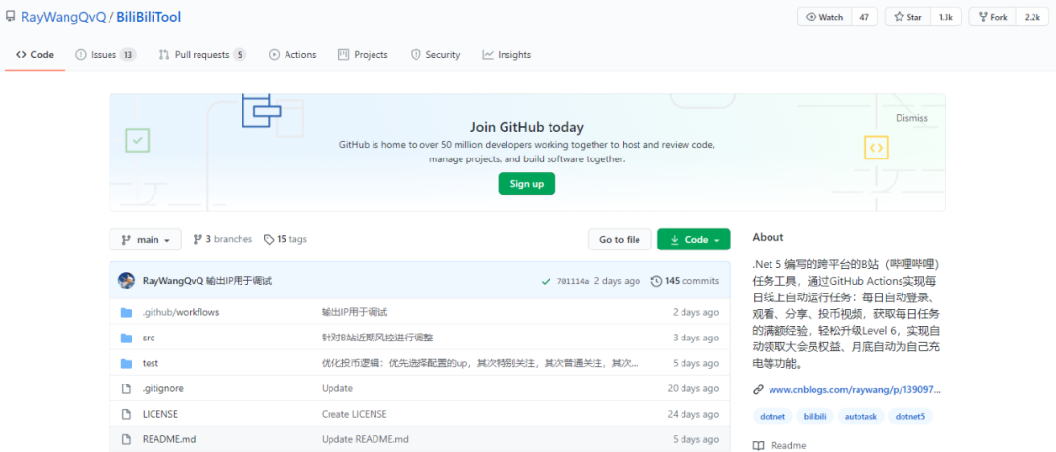Open the forks count 2.2k
Screen dimensions: 1056x452
pos(1032,17)
